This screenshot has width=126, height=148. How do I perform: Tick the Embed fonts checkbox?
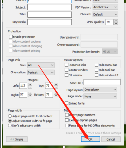coord(67,103)
